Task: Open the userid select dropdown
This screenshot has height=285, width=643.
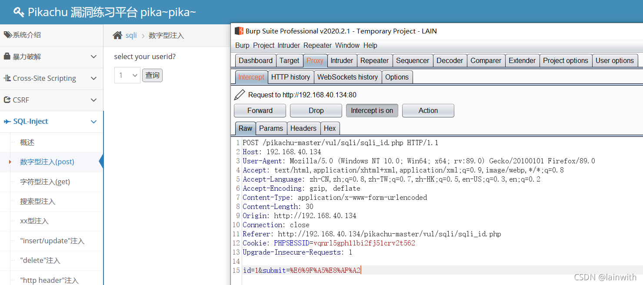Action: point(127,75)
